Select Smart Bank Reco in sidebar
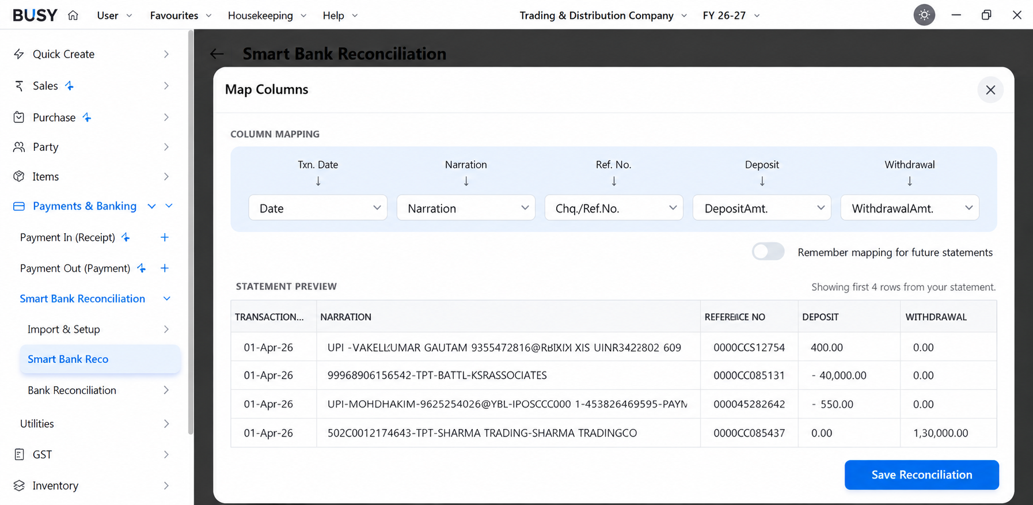The image size is (1033, 505). (x=100, y=359)
